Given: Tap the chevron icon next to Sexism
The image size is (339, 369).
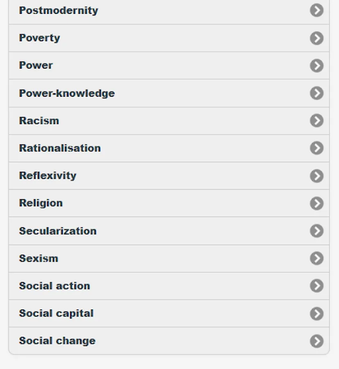Looking at the screenshot, I should [x=316, y=258].
